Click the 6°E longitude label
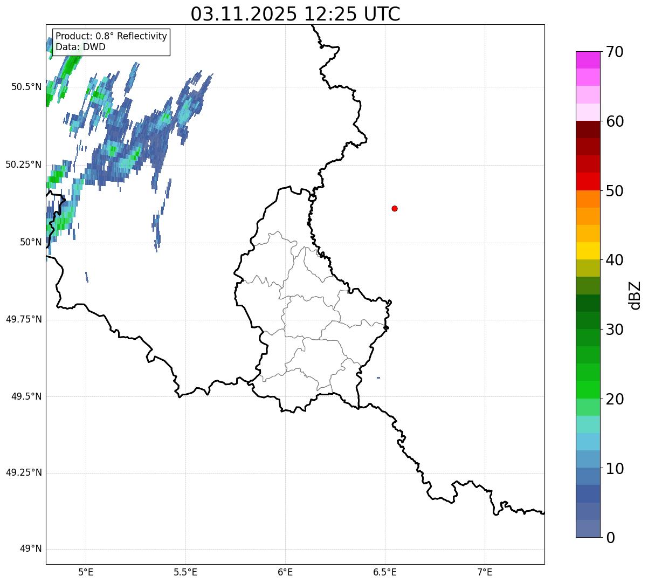648x583 pixels. pos(285,572)
